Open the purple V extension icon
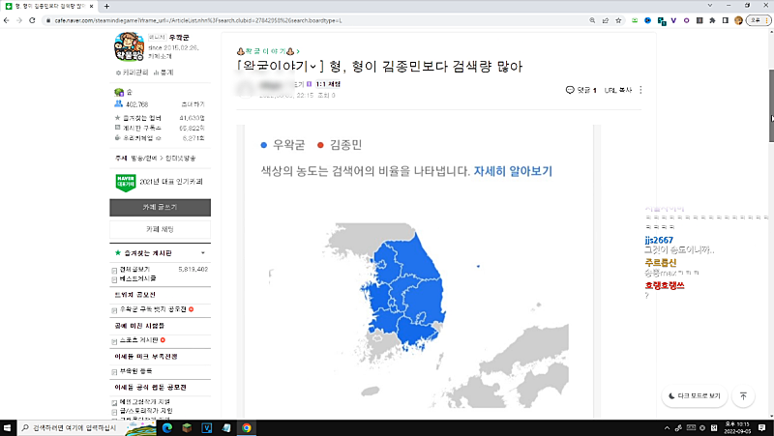The image size is (774, 436). pyautogui.click(x=673, y=20)
